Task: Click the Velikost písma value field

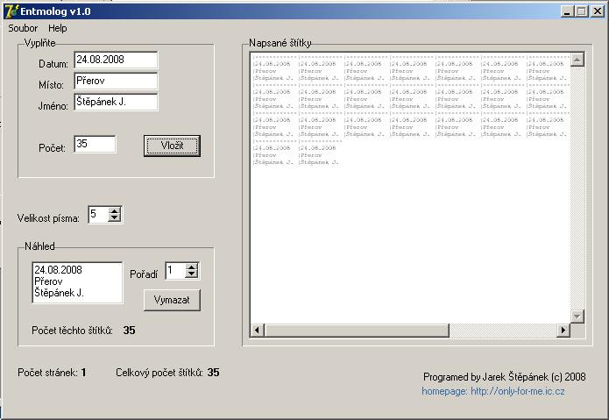Action: click(98, 215)
